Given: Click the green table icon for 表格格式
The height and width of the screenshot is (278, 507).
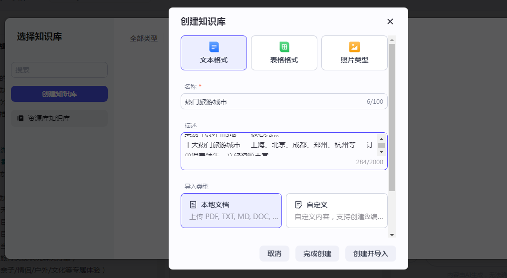Looking at the screenshot, I should pos(284,47).
